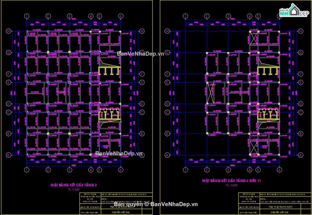Select the title MẶT BẰNG KẾT CẤU TẦNG 3

[x=74, y=185]
